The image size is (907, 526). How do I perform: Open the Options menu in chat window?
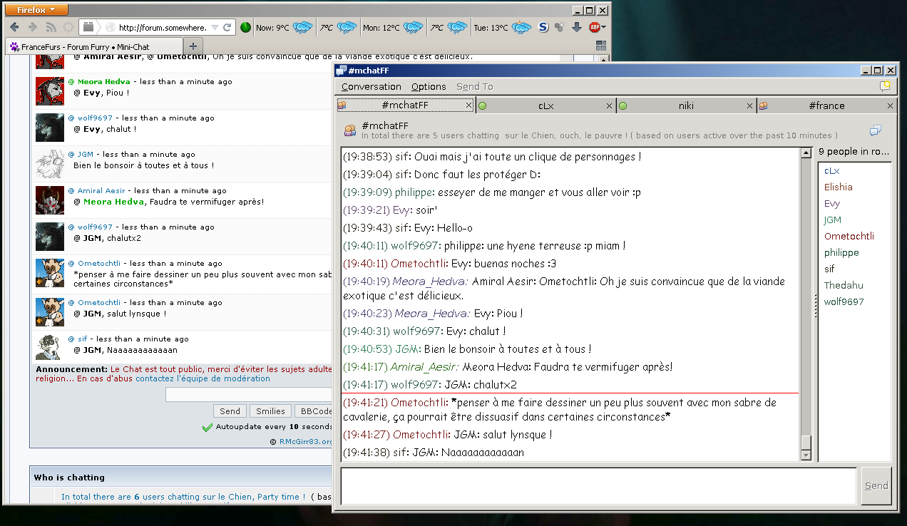[429, 87]
